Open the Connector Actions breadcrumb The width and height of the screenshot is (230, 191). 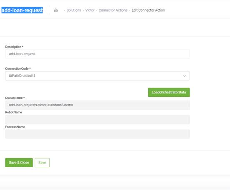point(113,10)
